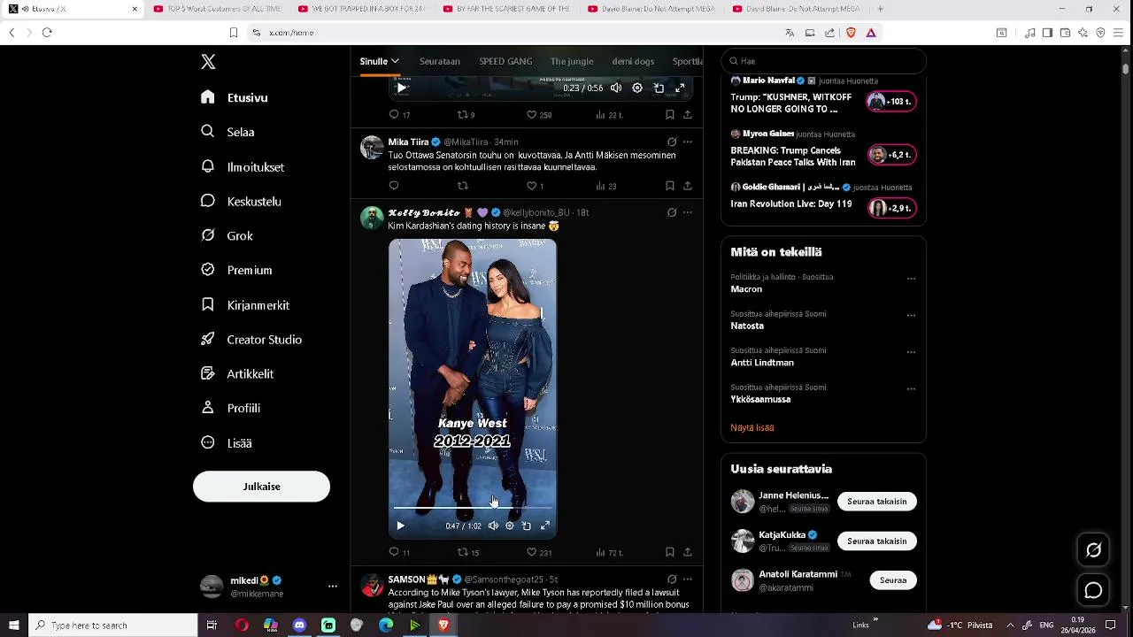Open Premium page in sidebar
Viewport: 1133px width, 637px height.
pyautogui.click(x=236, y=270)
